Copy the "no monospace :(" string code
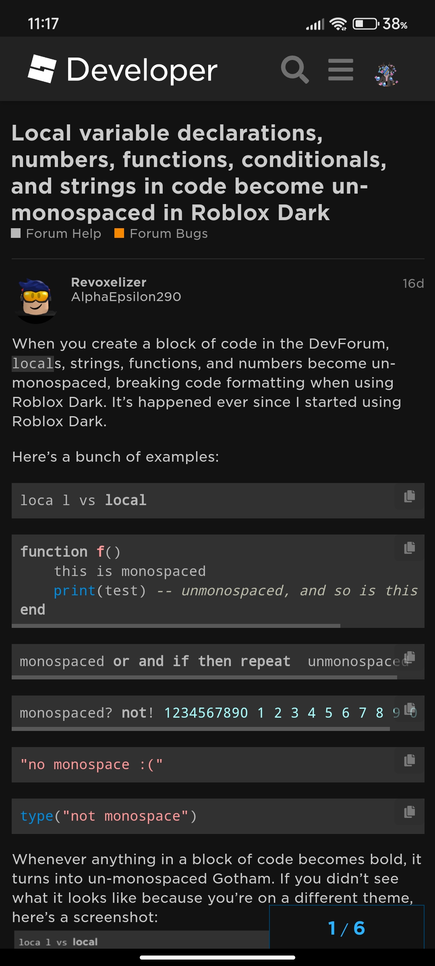This screenshot has width=435, height=966. tap(410, 760)
